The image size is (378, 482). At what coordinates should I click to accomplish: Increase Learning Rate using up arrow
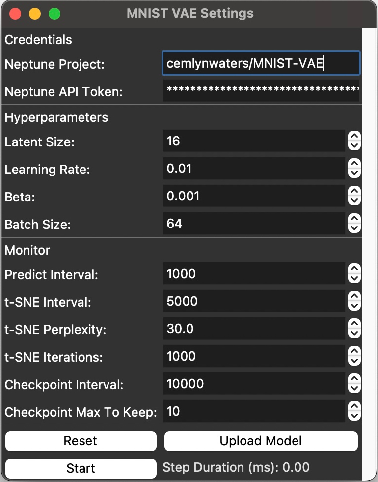tap(354, 164)
